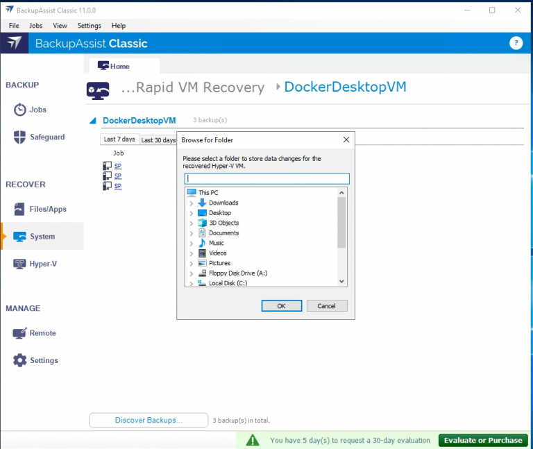Click the folder path text field
Viewport: 533px width, 449px height.
tap(266, 178)
